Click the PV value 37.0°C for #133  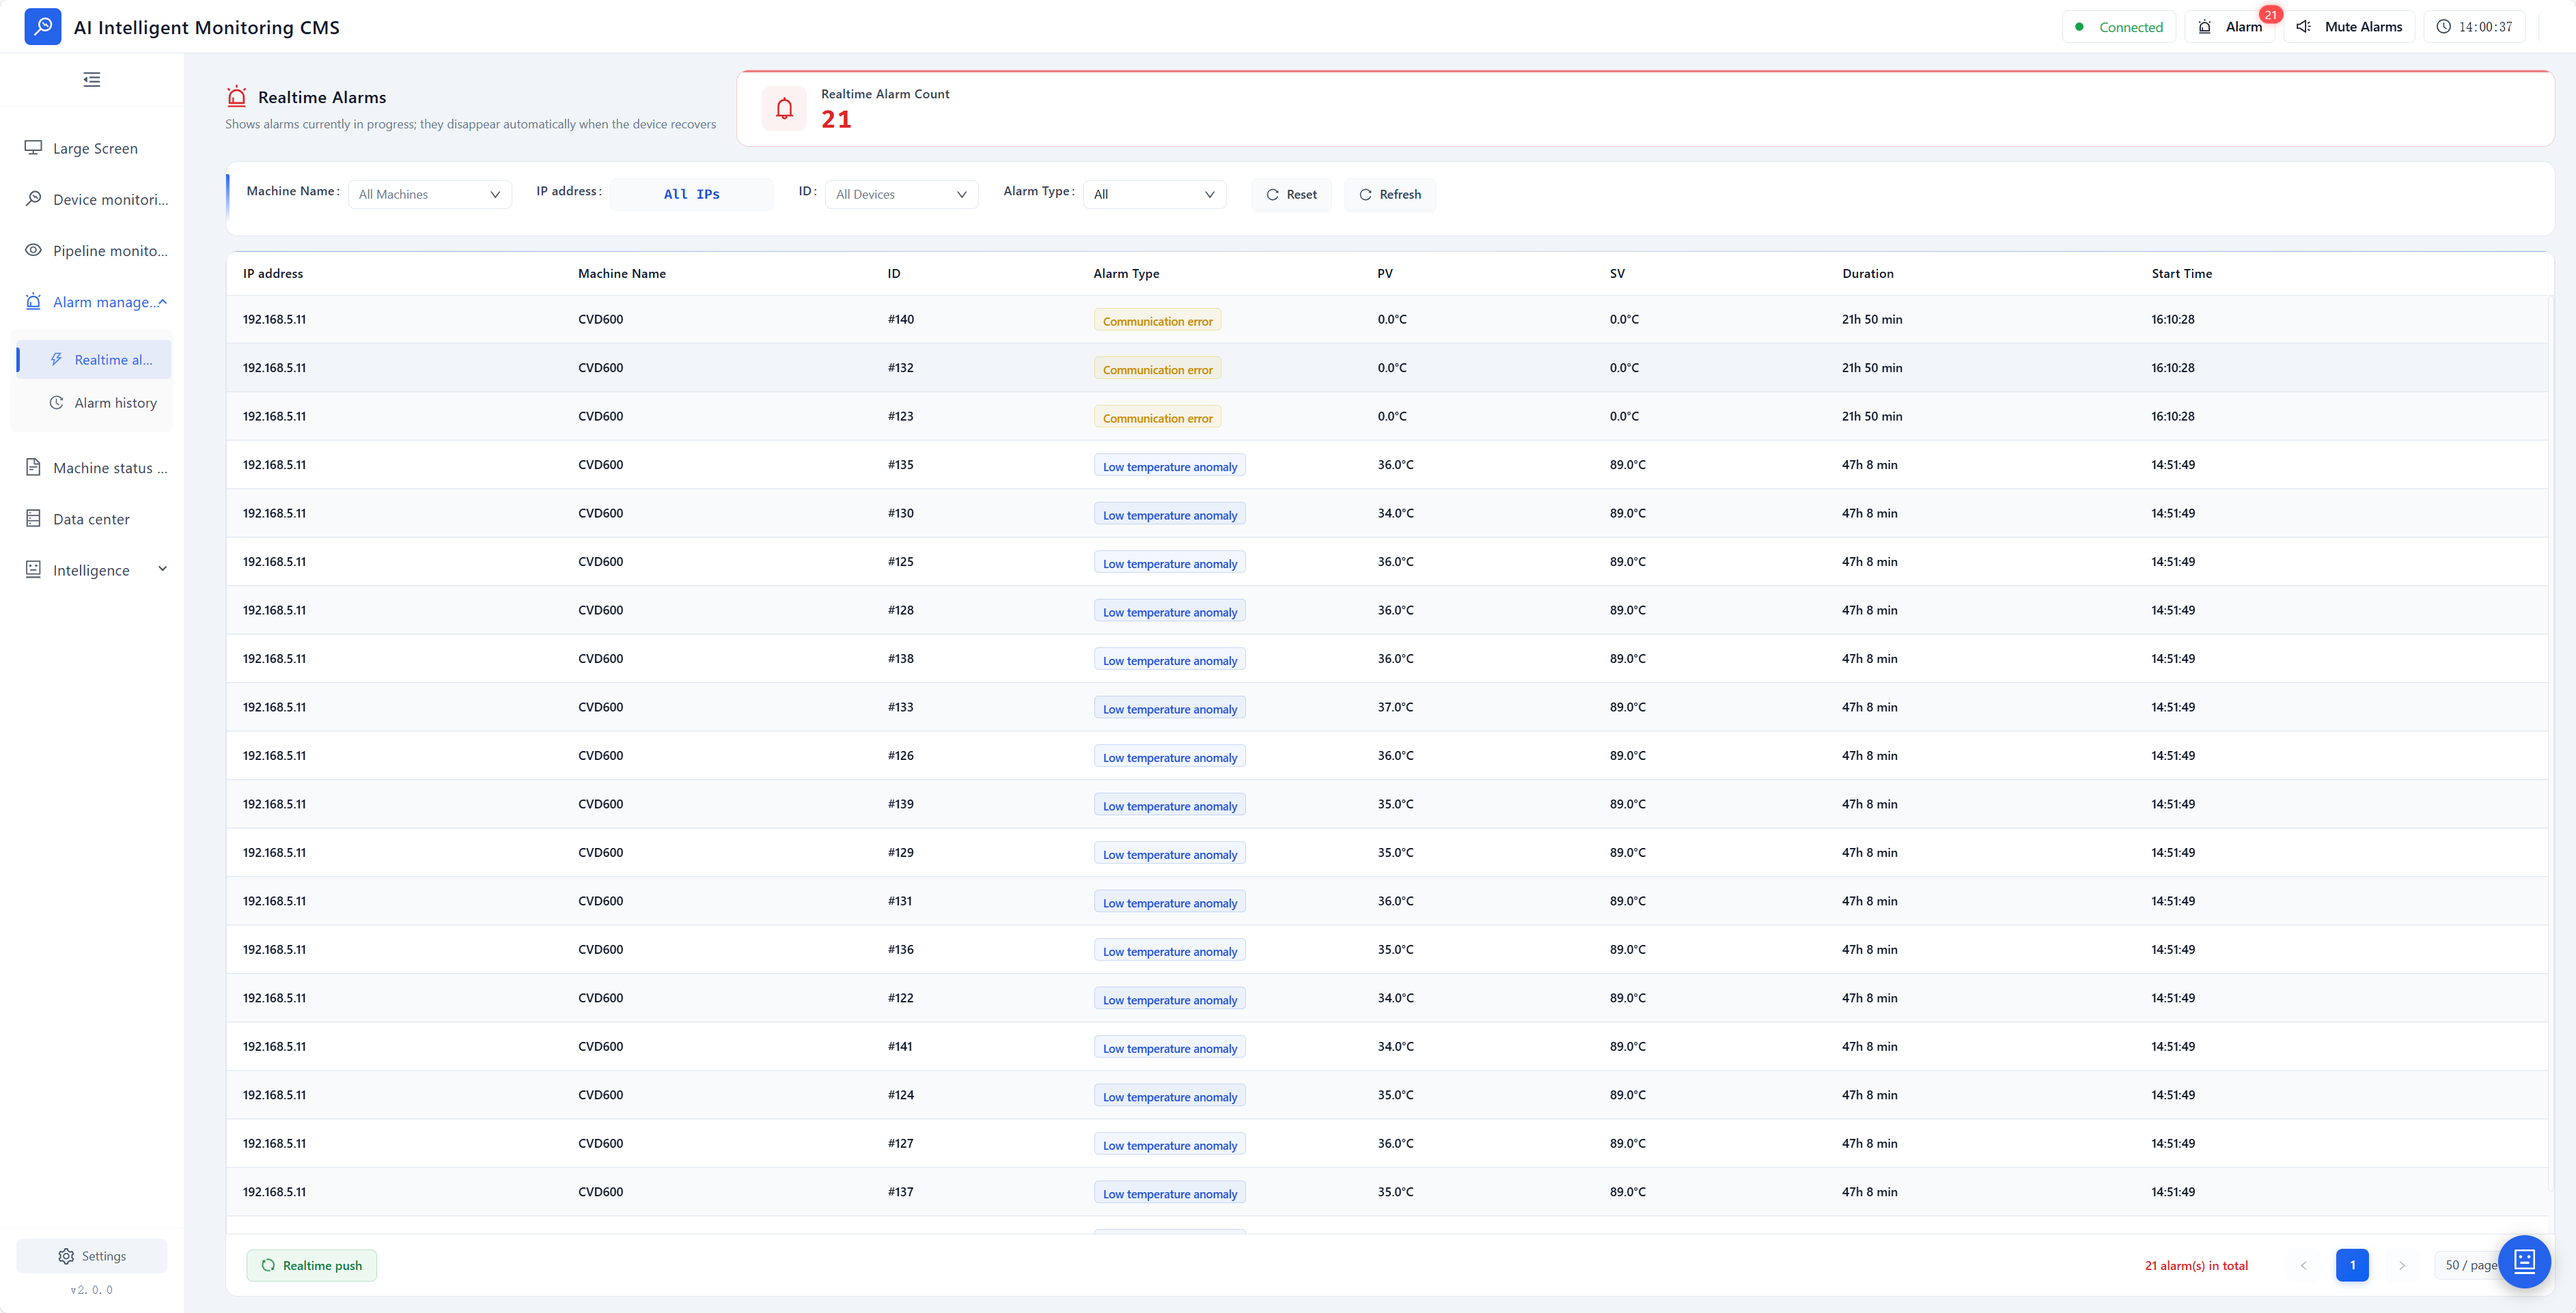[1395, 707]
